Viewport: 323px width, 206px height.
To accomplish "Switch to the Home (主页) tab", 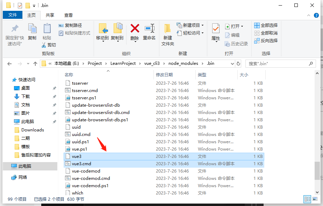I will pyautogui.click(x=31, y=15).
